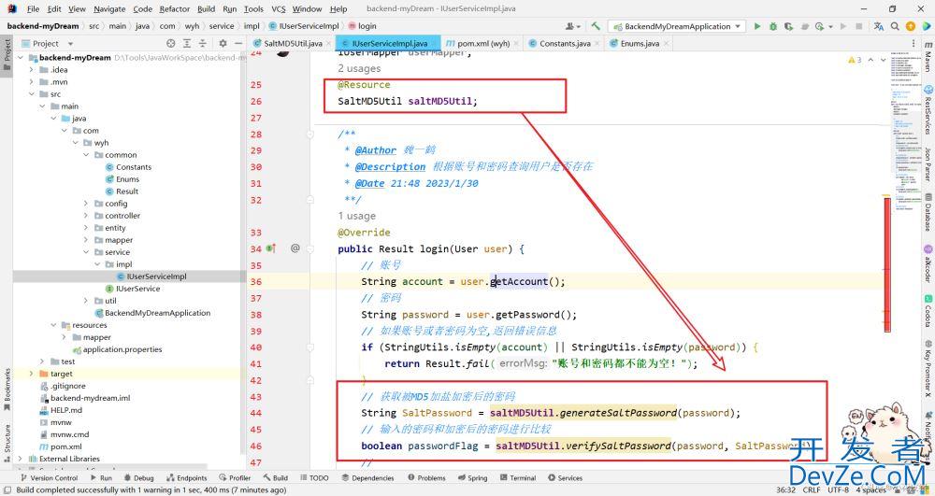
Task: Expand External Libraries node
Action: tap(21, 459)
